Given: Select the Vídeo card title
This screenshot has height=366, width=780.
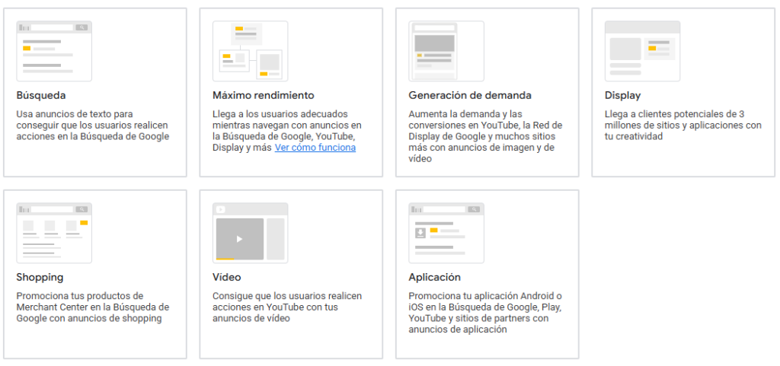Looking at the screenshot, I should coord(226,277).
